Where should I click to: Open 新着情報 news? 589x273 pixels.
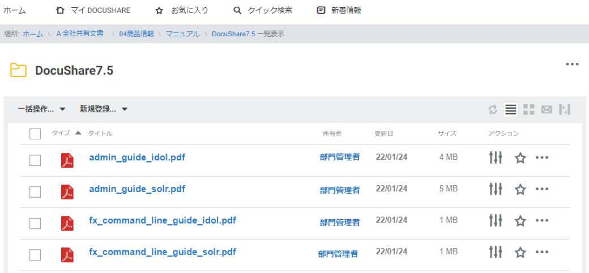tap(339, 11)
